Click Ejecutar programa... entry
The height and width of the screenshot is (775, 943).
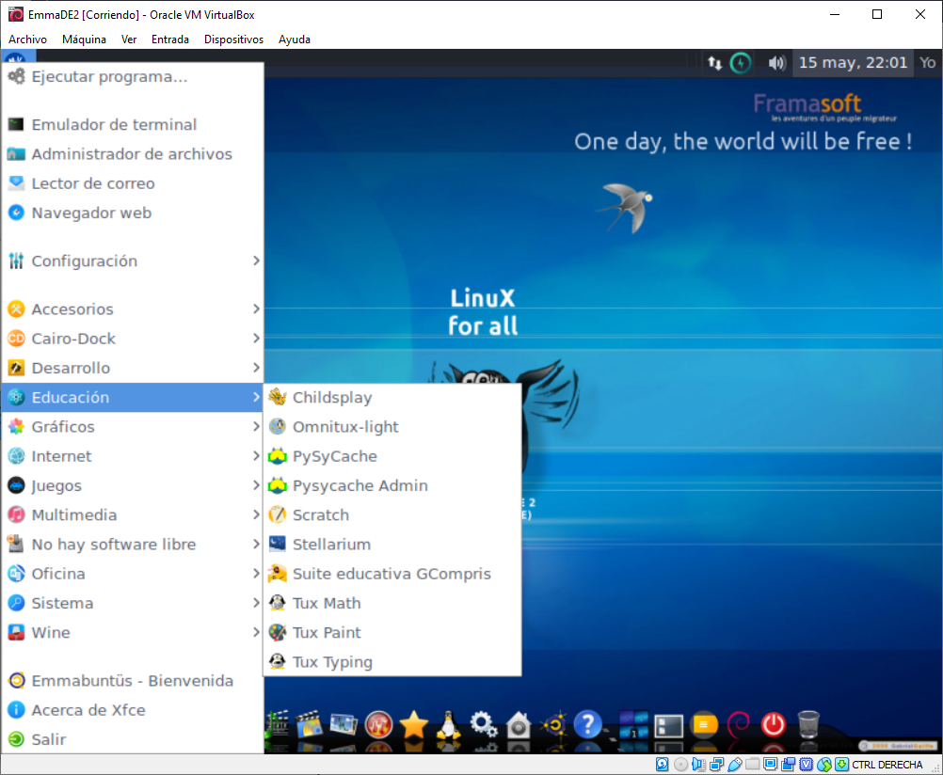tap(109, 77)
